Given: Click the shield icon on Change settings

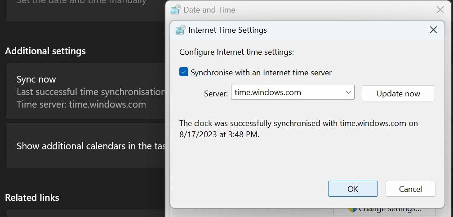Looking at the screenshot, I should click(352, 209).
